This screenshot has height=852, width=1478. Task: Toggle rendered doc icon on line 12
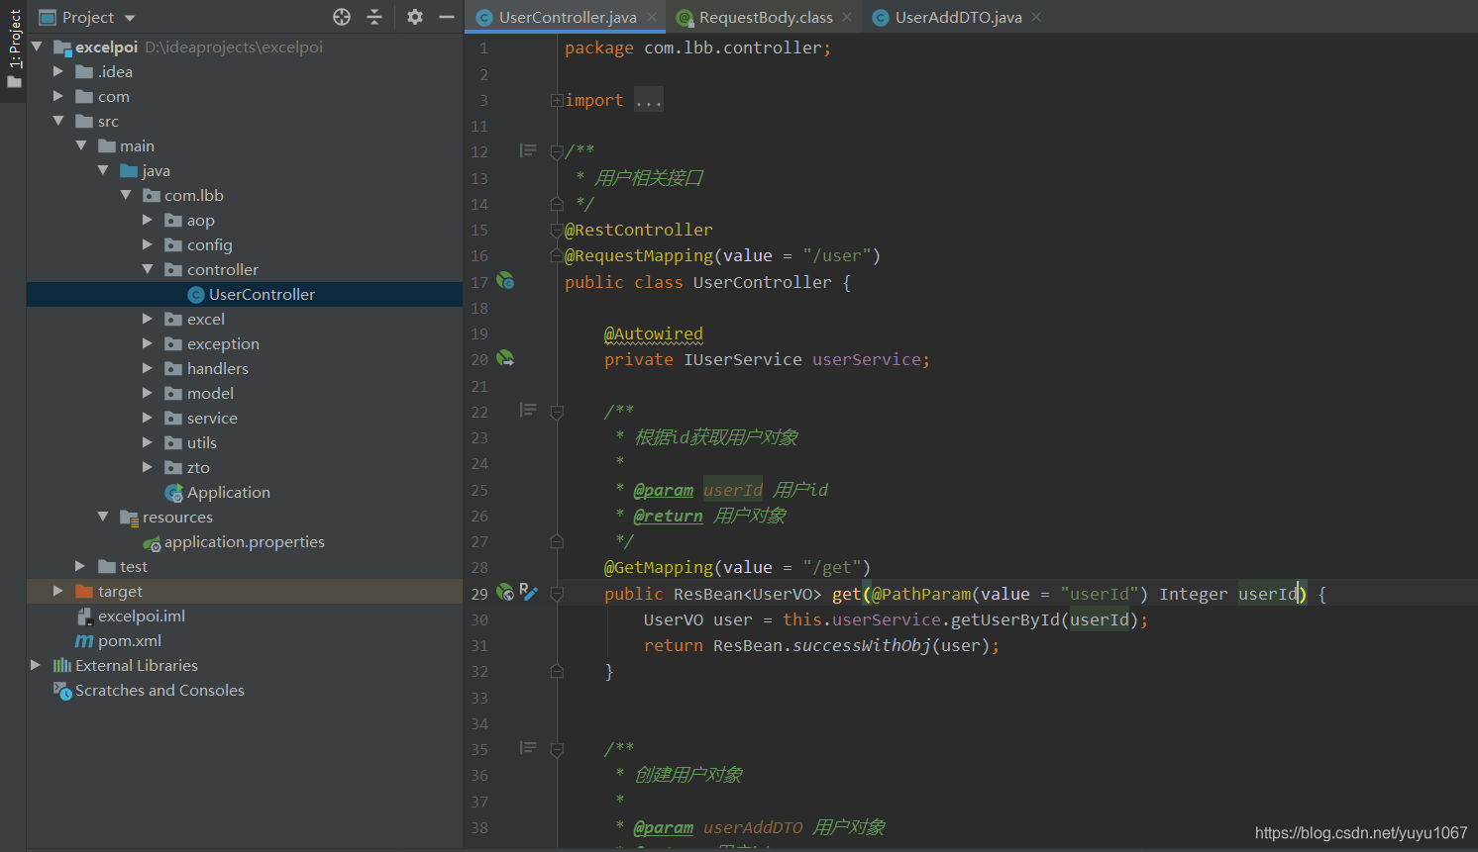[x=528, y=150]
